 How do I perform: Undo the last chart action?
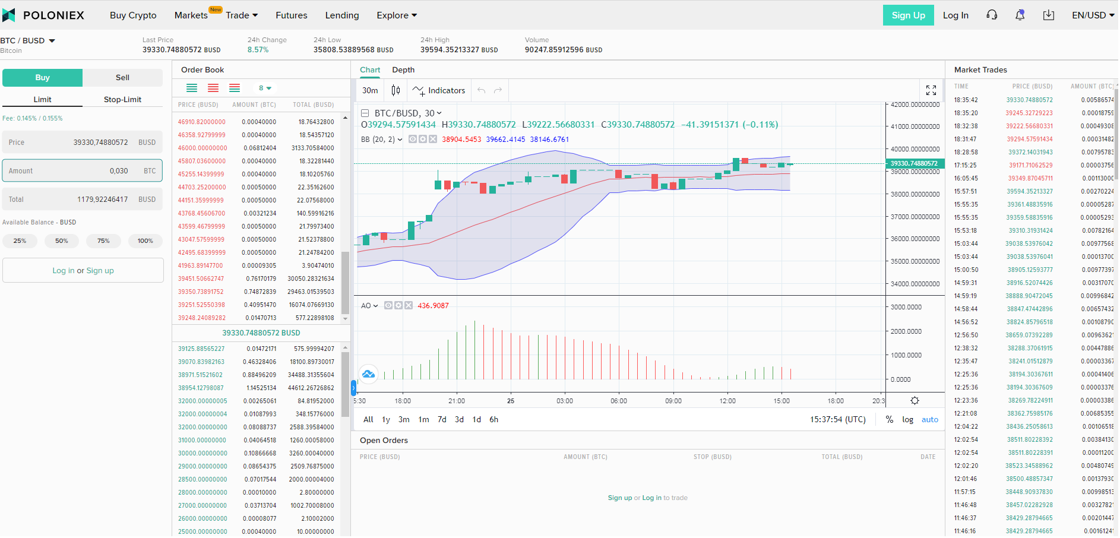[x=482, y=90]
